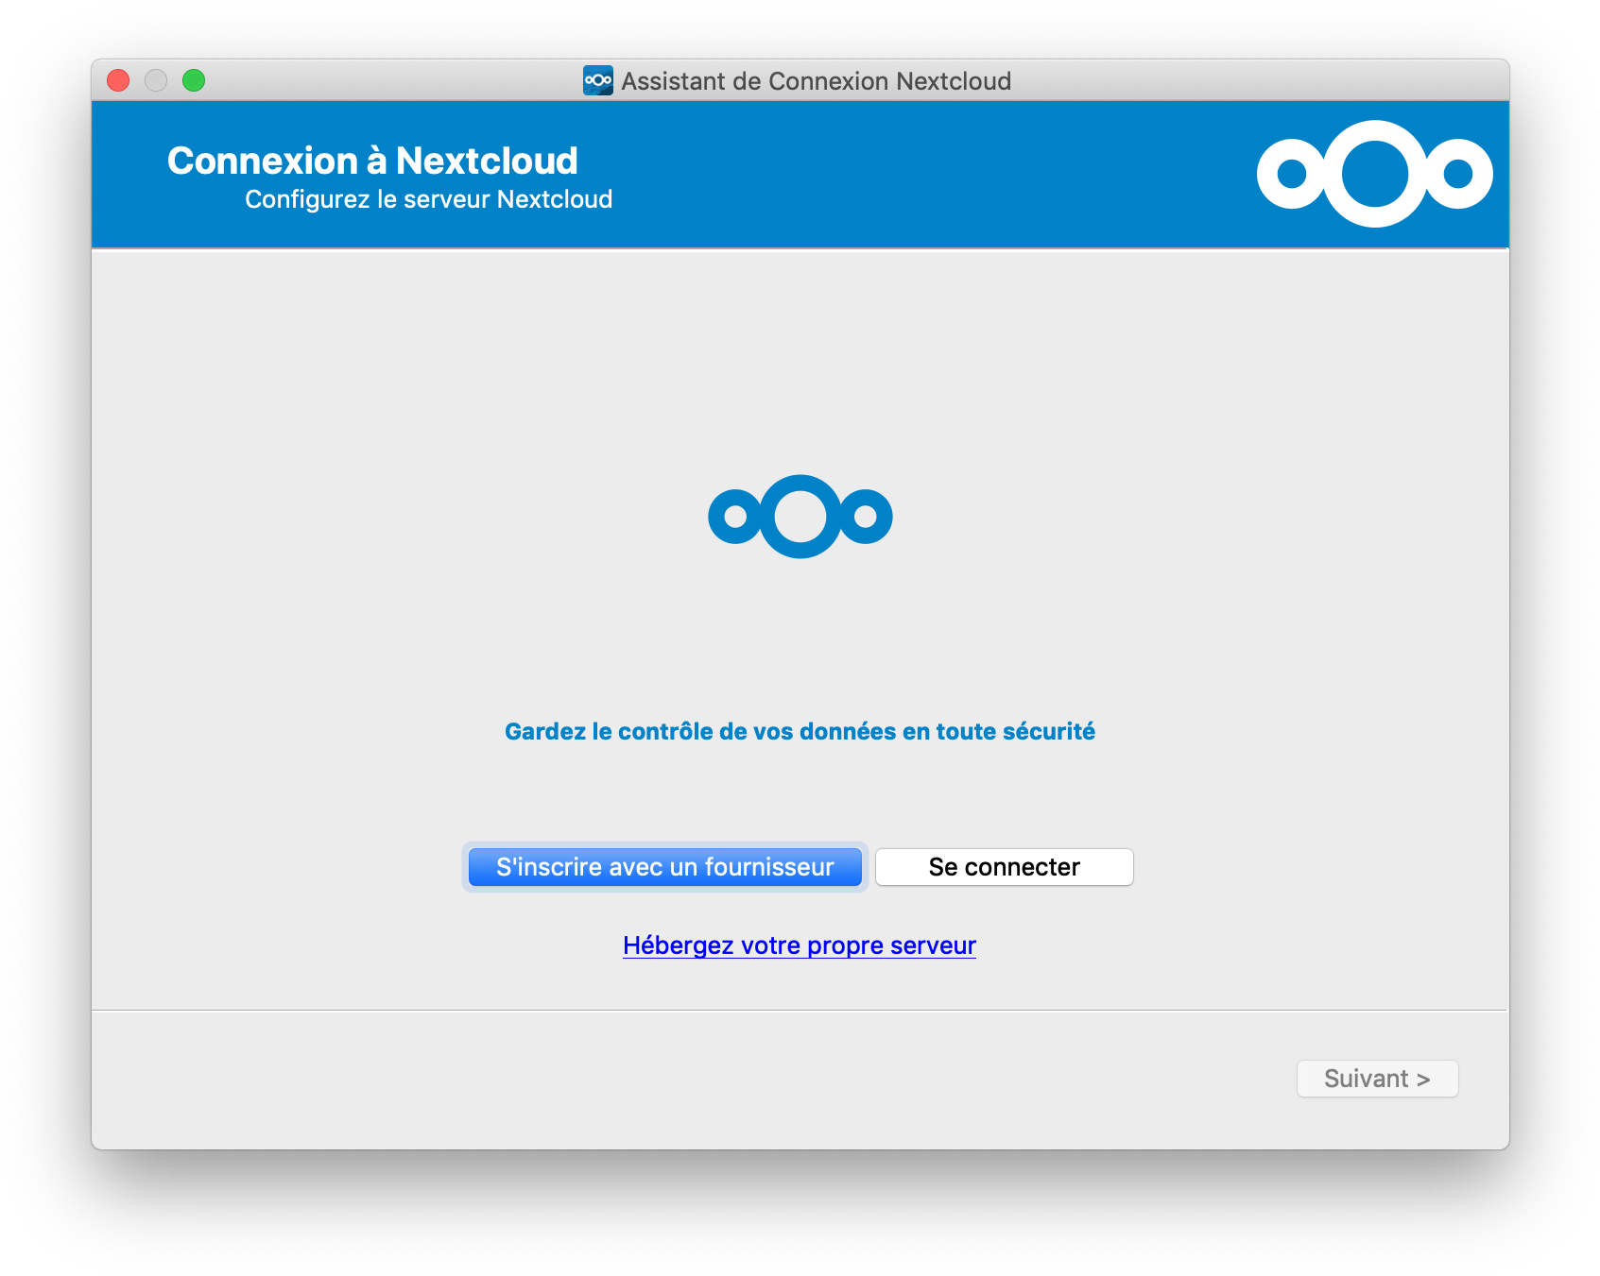The height and width of the screenshot is (1276, 1600).
Task: Close the Assistant de Connexion window
Action: 118,80
